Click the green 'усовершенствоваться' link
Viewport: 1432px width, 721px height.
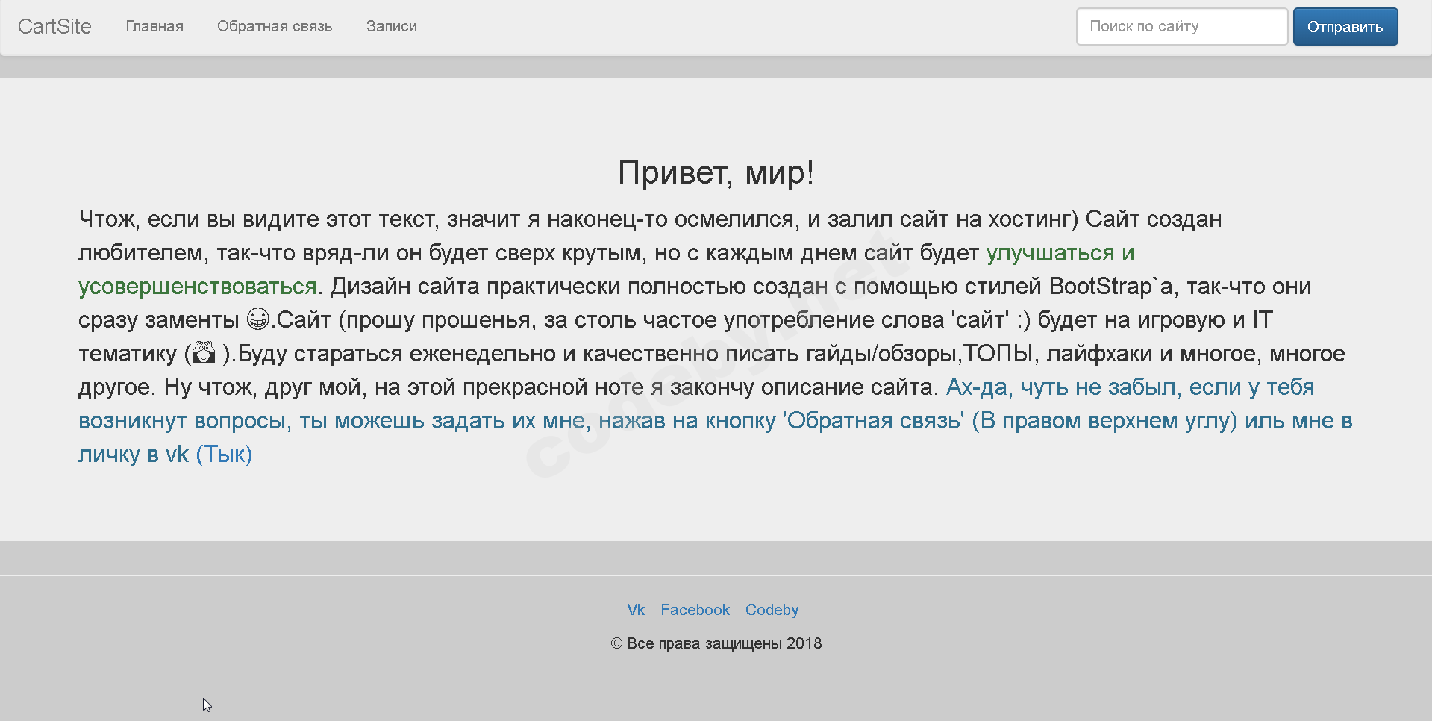(198, 287)
